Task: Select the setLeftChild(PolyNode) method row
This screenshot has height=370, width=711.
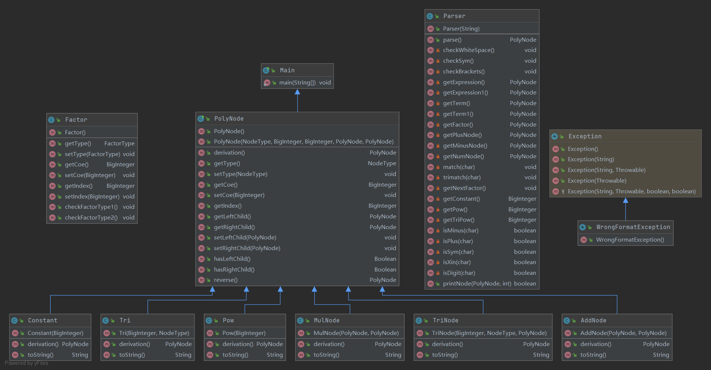Action: point(297,238)
